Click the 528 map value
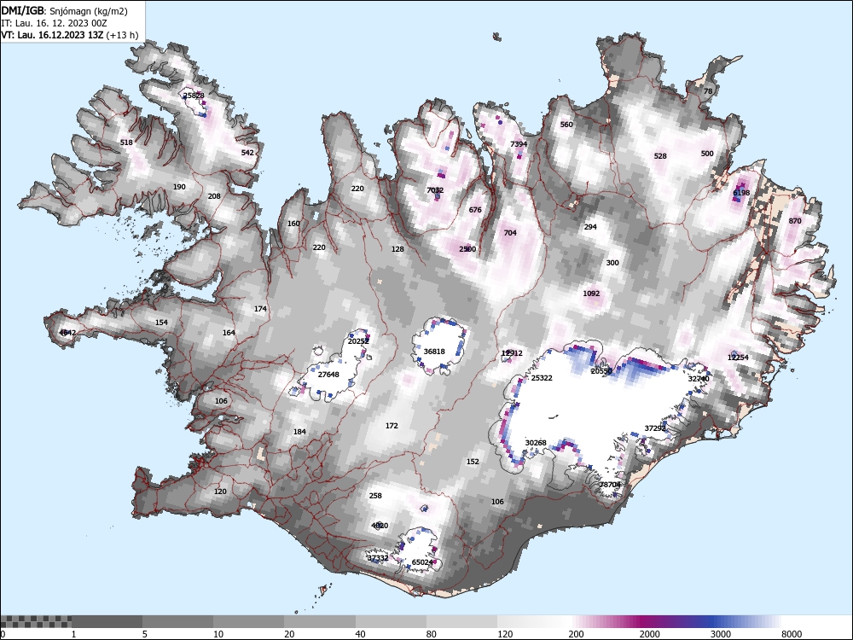Viewport: 853px width, 640px height. point(660,156)
